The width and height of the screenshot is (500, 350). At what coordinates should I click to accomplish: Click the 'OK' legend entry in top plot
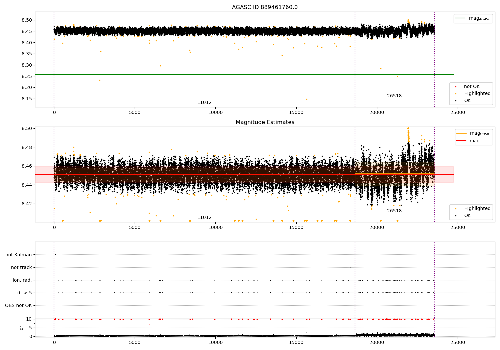tap(467, 101)
